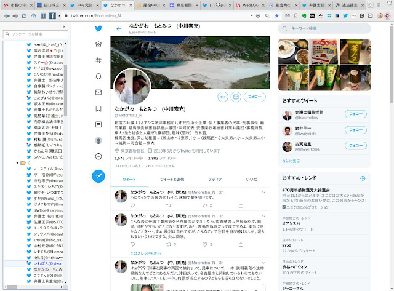Send direct message via envelope button
This screenshot has width=394, height=291.
[236, 97]
